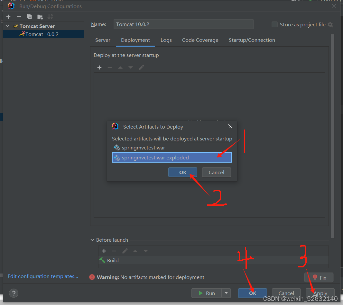Select Tomcat 10.0.2 configuration in tree
The image size is (343, 305).
[43, 34]
